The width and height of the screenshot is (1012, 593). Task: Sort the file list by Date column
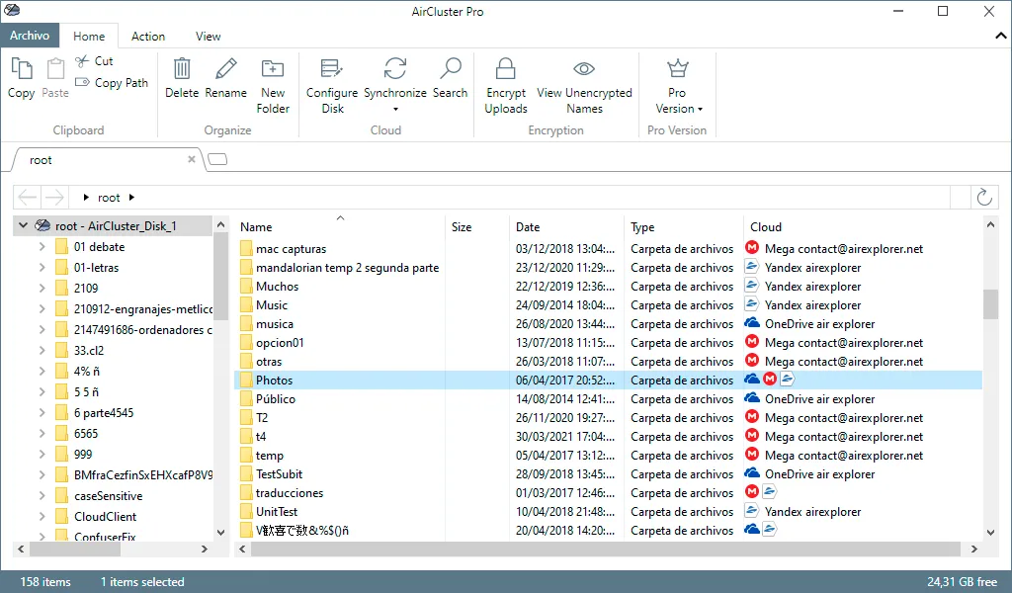tap(528, 227)
